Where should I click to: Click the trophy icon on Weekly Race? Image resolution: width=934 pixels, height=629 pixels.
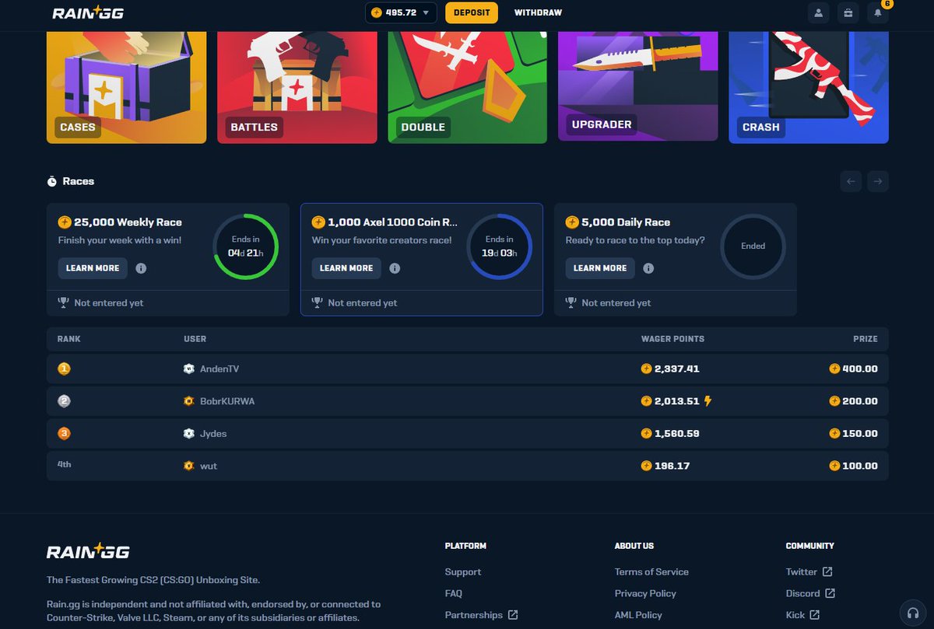click(64, 302)
